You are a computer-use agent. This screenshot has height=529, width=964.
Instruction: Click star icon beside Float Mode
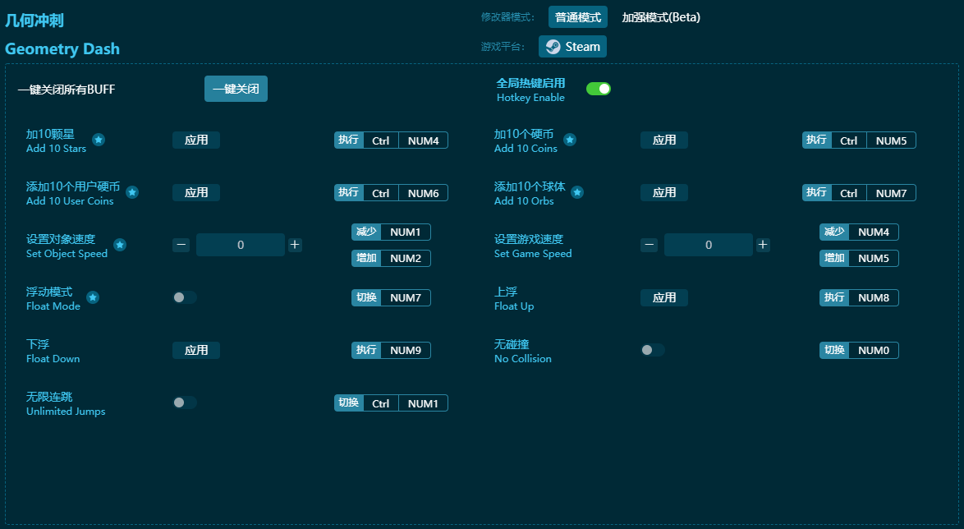[93, 297]
